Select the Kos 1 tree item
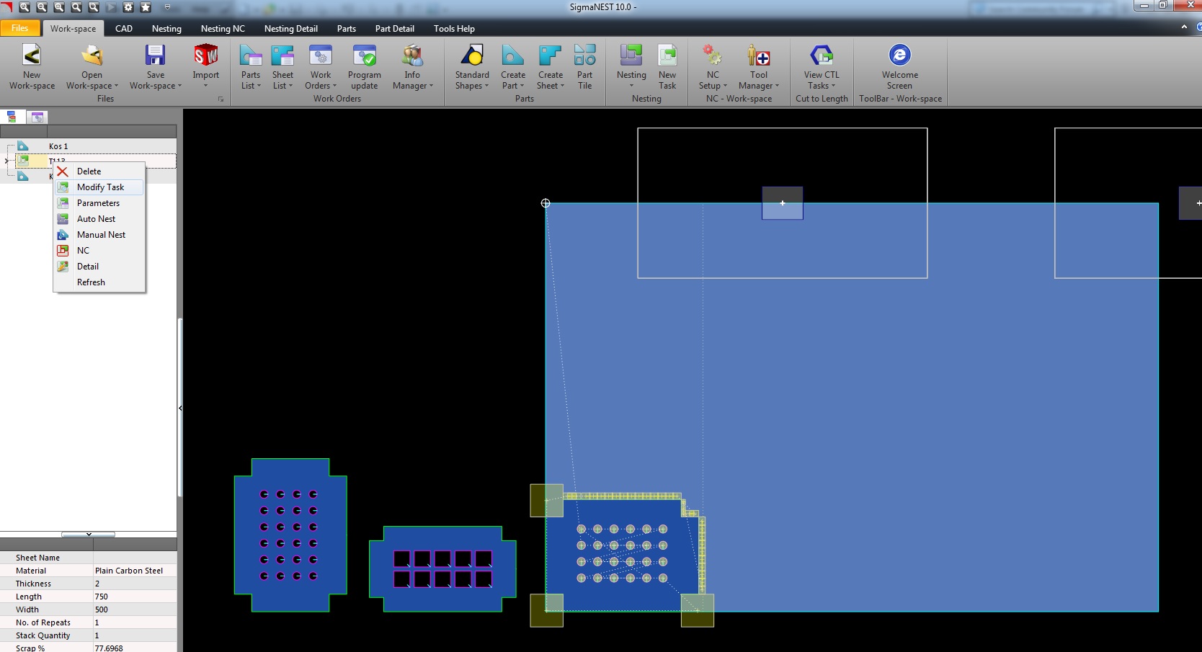 [58, 146]
